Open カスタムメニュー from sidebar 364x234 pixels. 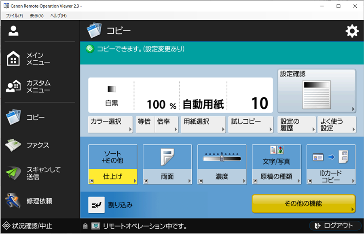28,86
